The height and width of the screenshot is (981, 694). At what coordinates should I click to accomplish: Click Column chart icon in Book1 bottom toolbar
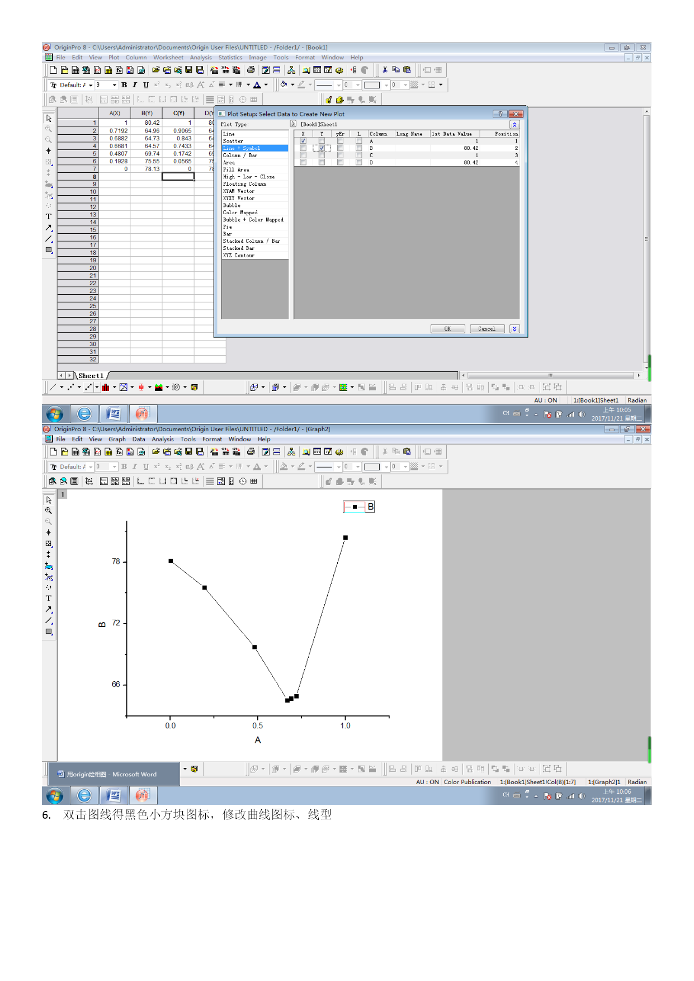click(x=106, y=387)
